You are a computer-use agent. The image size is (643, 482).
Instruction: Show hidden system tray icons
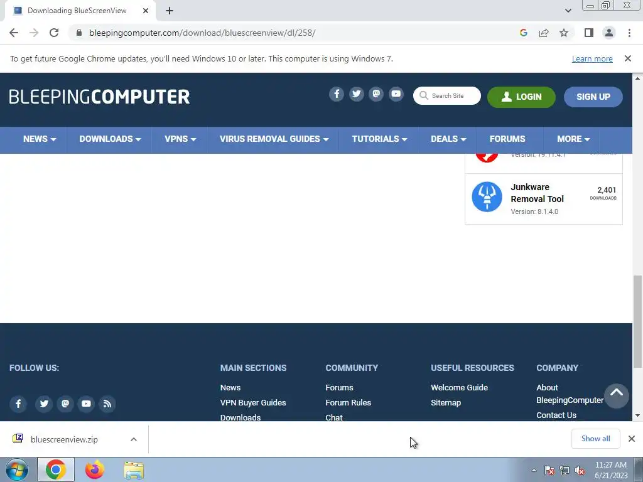point(534,470)
